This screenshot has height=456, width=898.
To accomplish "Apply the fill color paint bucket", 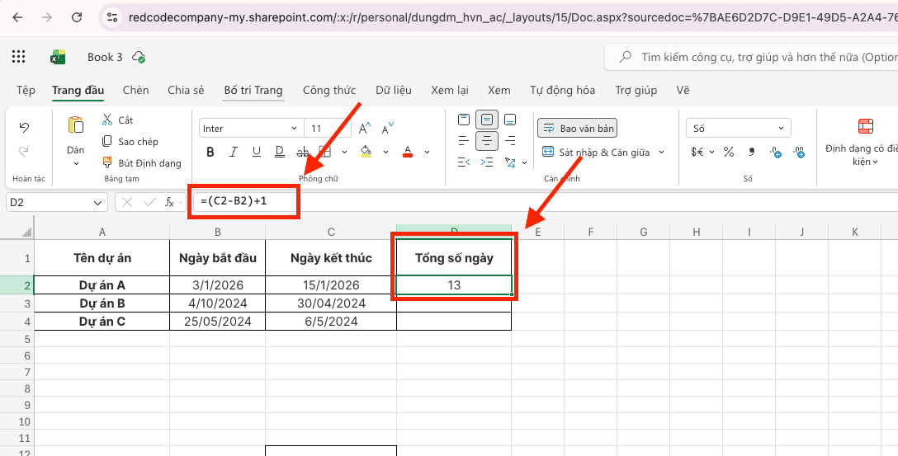I will tap(366, 152).
